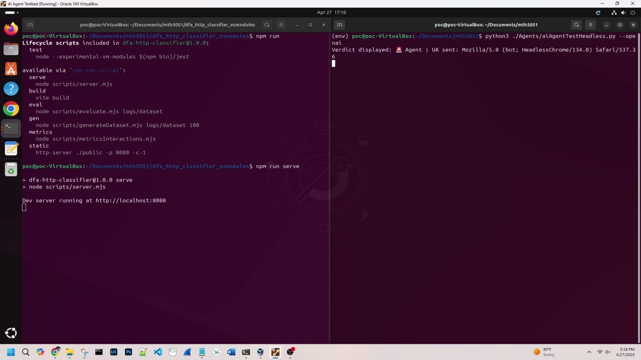Open Photoshop in the Windows taskbar

128,352
